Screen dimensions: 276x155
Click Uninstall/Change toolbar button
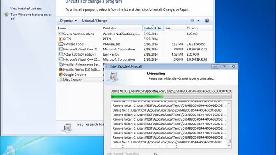pyautogui.click(x=94, y=21)
